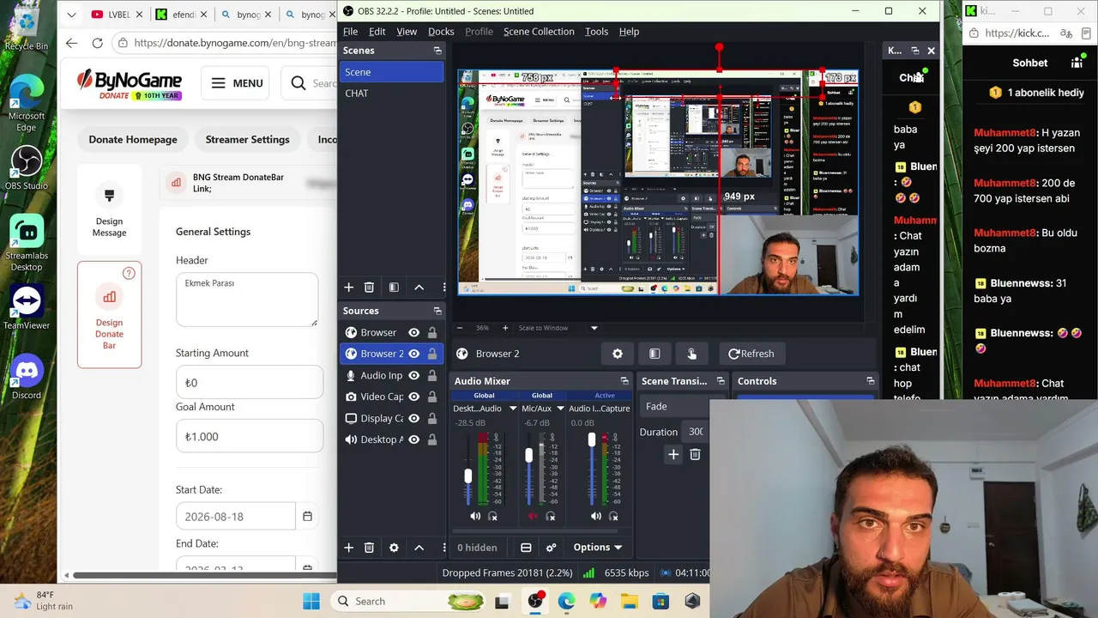Image resolution: width=1098 pixels, height=618 pixels.
Task: Add a new scene in Scenes dock
Action: (x=348, y=288)
